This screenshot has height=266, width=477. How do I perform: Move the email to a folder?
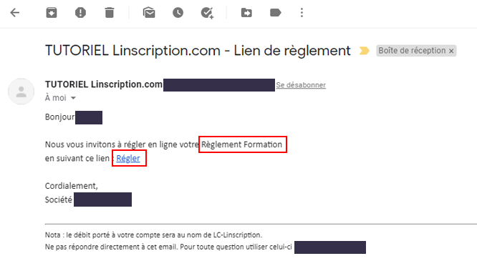pyautogui.click(x=246, y=13)
